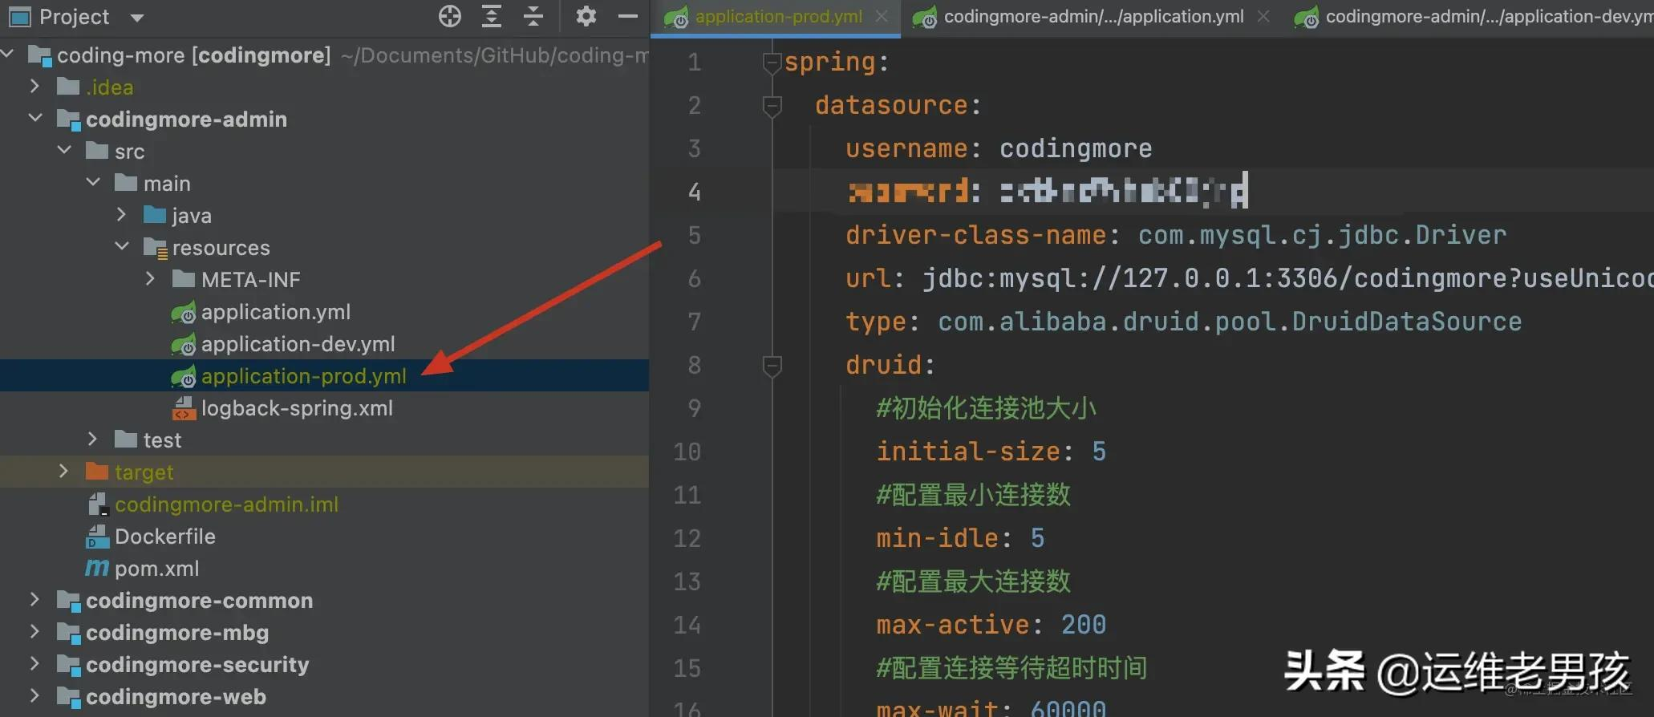Click the application.yml Spring file icon in tree
Viewport: 1654px width, 717px height.
pos(184,312)
